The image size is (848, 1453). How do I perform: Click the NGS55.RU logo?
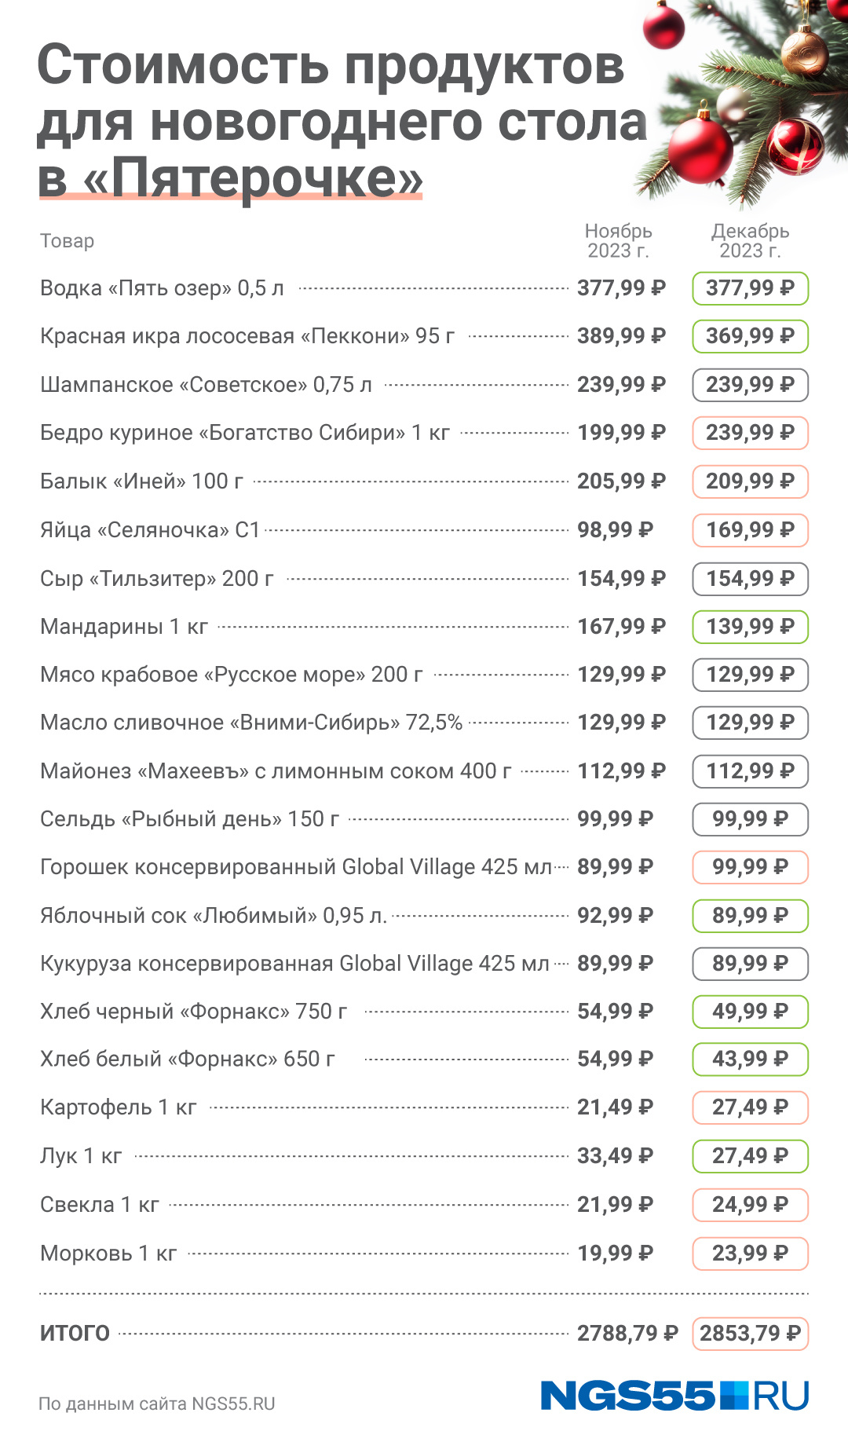tap(674, 1396)
